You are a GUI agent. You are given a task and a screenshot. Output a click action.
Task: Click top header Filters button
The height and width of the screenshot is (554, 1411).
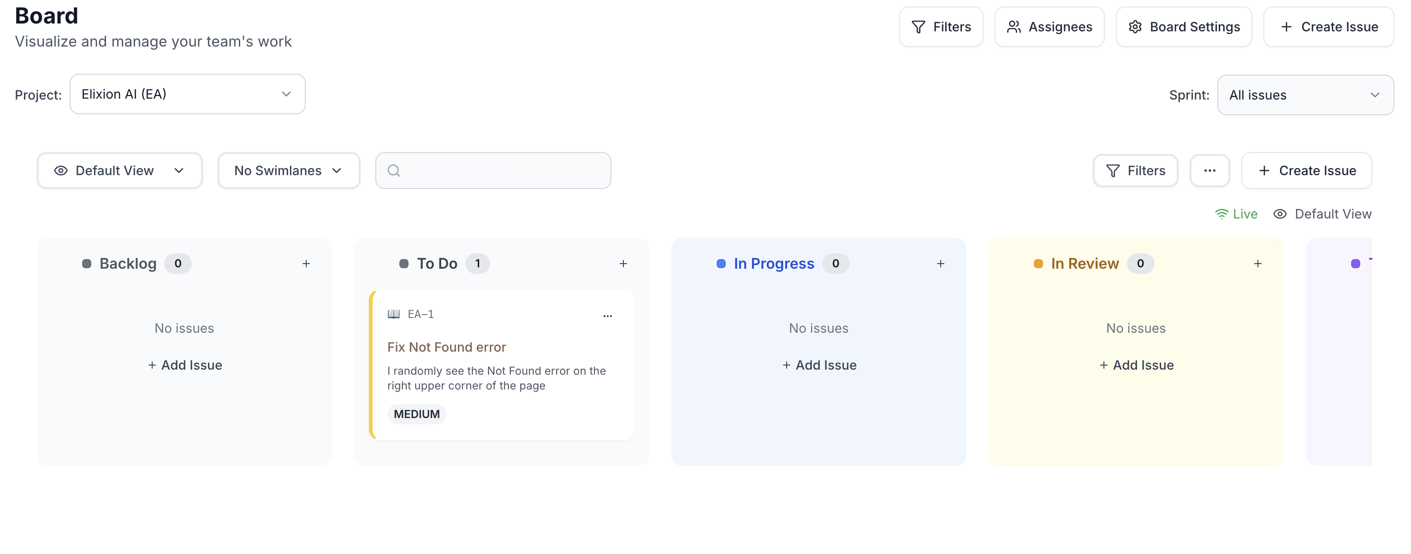click(941, 27)
